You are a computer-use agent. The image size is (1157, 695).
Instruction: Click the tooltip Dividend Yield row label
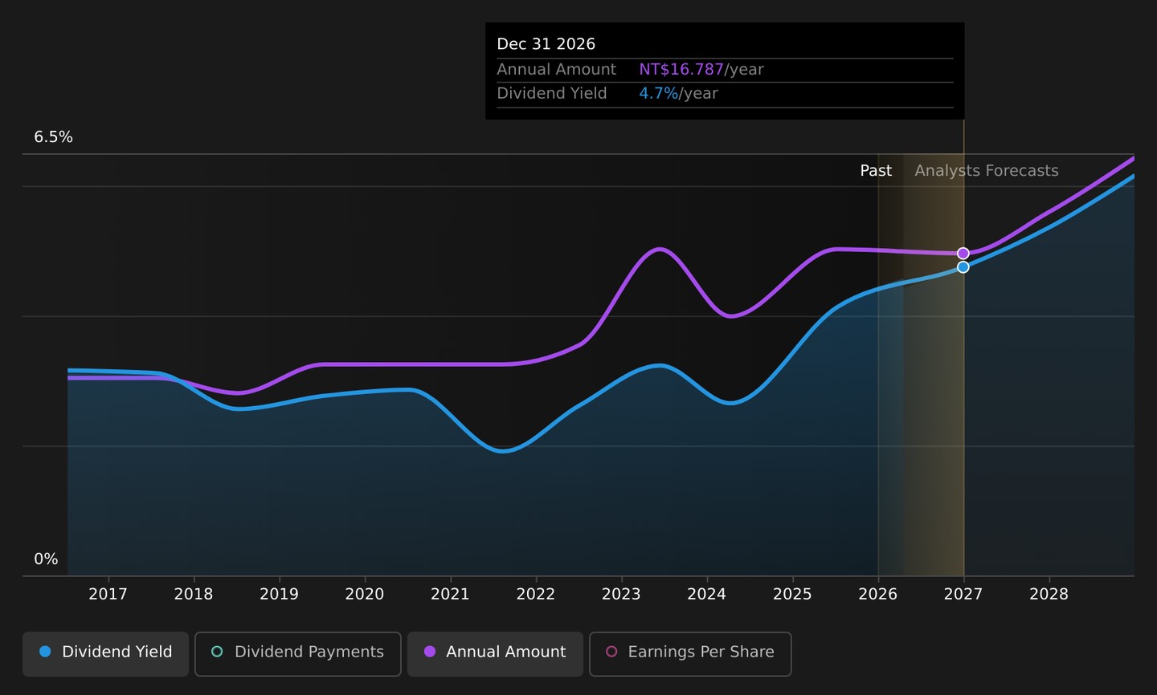pos(552,94)
